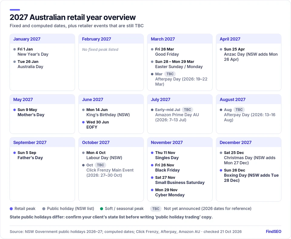
Task: Click the TBC badge in October
Action: coord(100,165)
